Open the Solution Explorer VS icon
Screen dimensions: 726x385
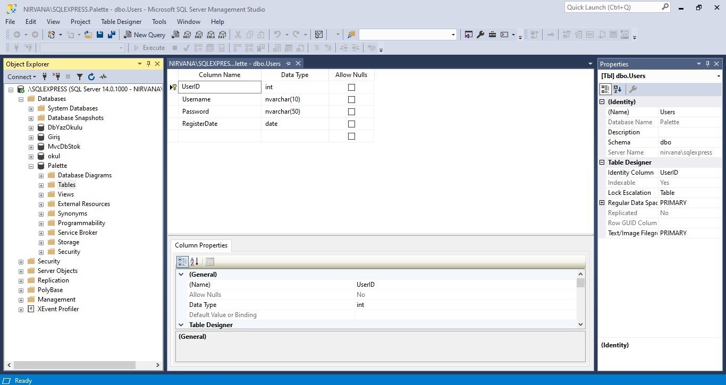coord(469,35)
